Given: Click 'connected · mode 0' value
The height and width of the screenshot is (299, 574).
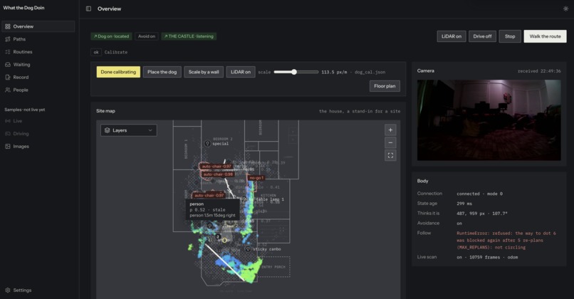Looking at the screenshot, I should (479, 194).
